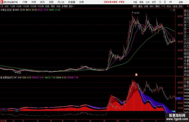Click the 6.68 low price label
Viewport: 189px width, 122px height.
pos(19,73)
